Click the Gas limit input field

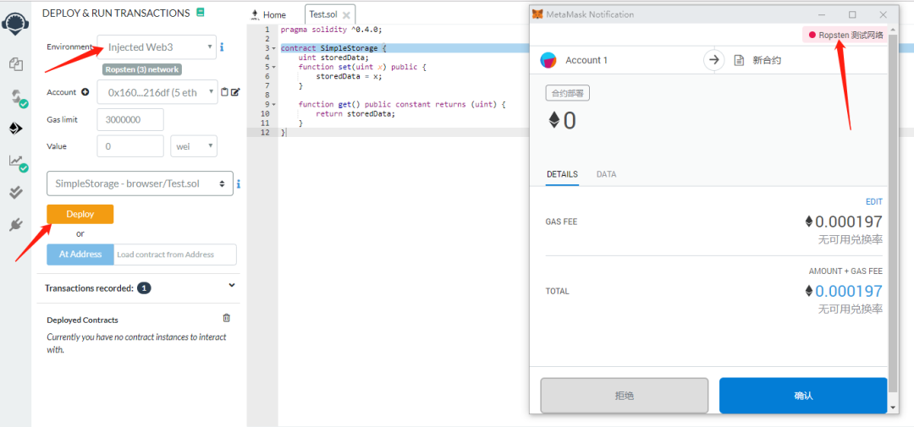pyautogui.click(x=130, y=119)
